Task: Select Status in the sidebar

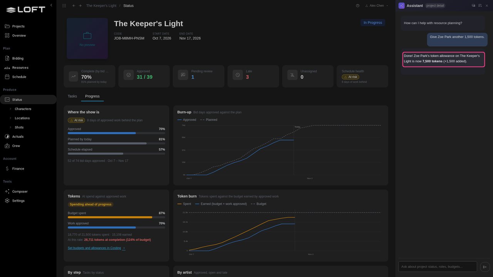Action: click(28, 100)
